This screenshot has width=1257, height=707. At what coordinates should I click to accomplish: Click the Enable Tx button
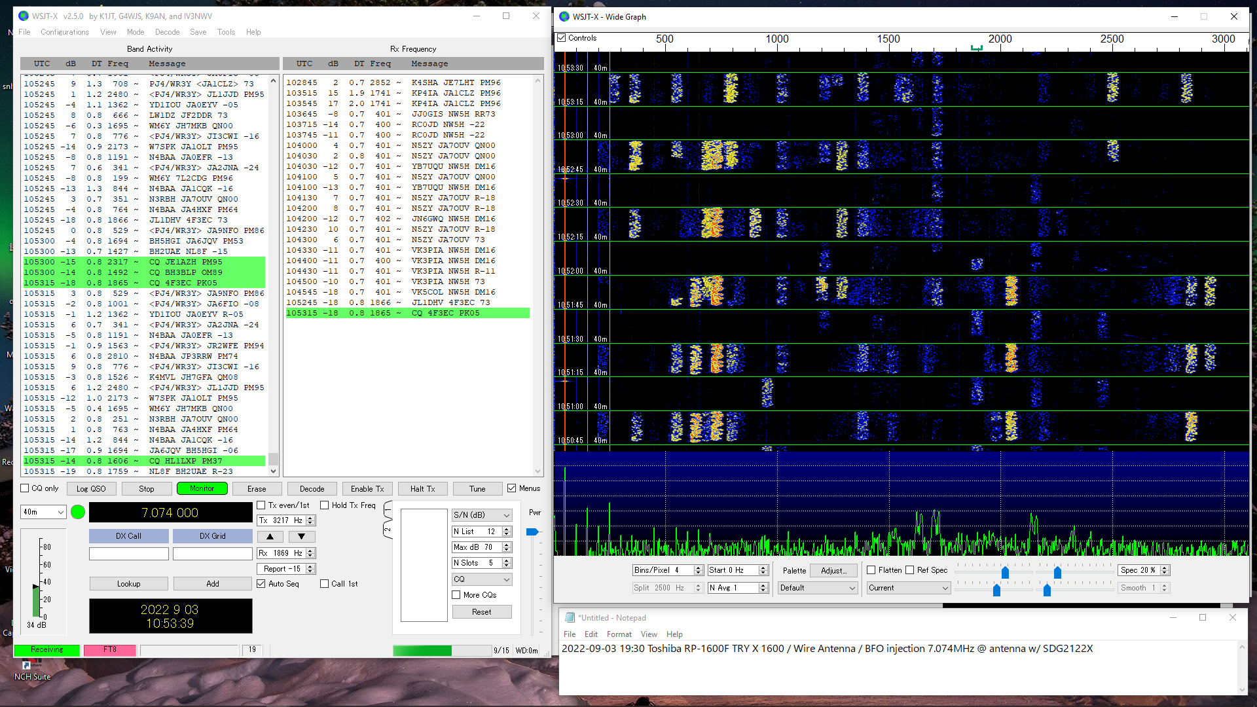point(367,489)
